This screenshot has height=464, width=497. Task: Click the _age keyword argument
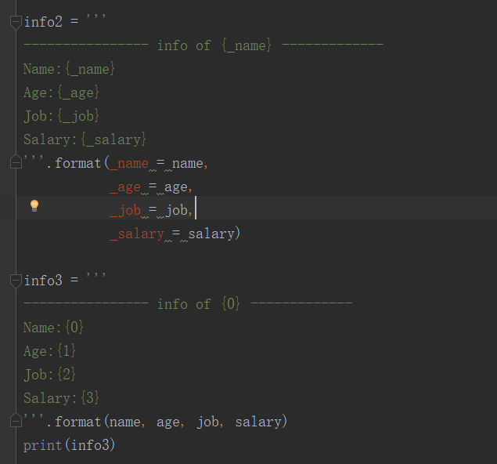click(125, 187)
